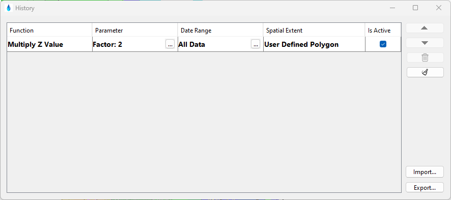Click the Is Active column header

pos(383,30)
